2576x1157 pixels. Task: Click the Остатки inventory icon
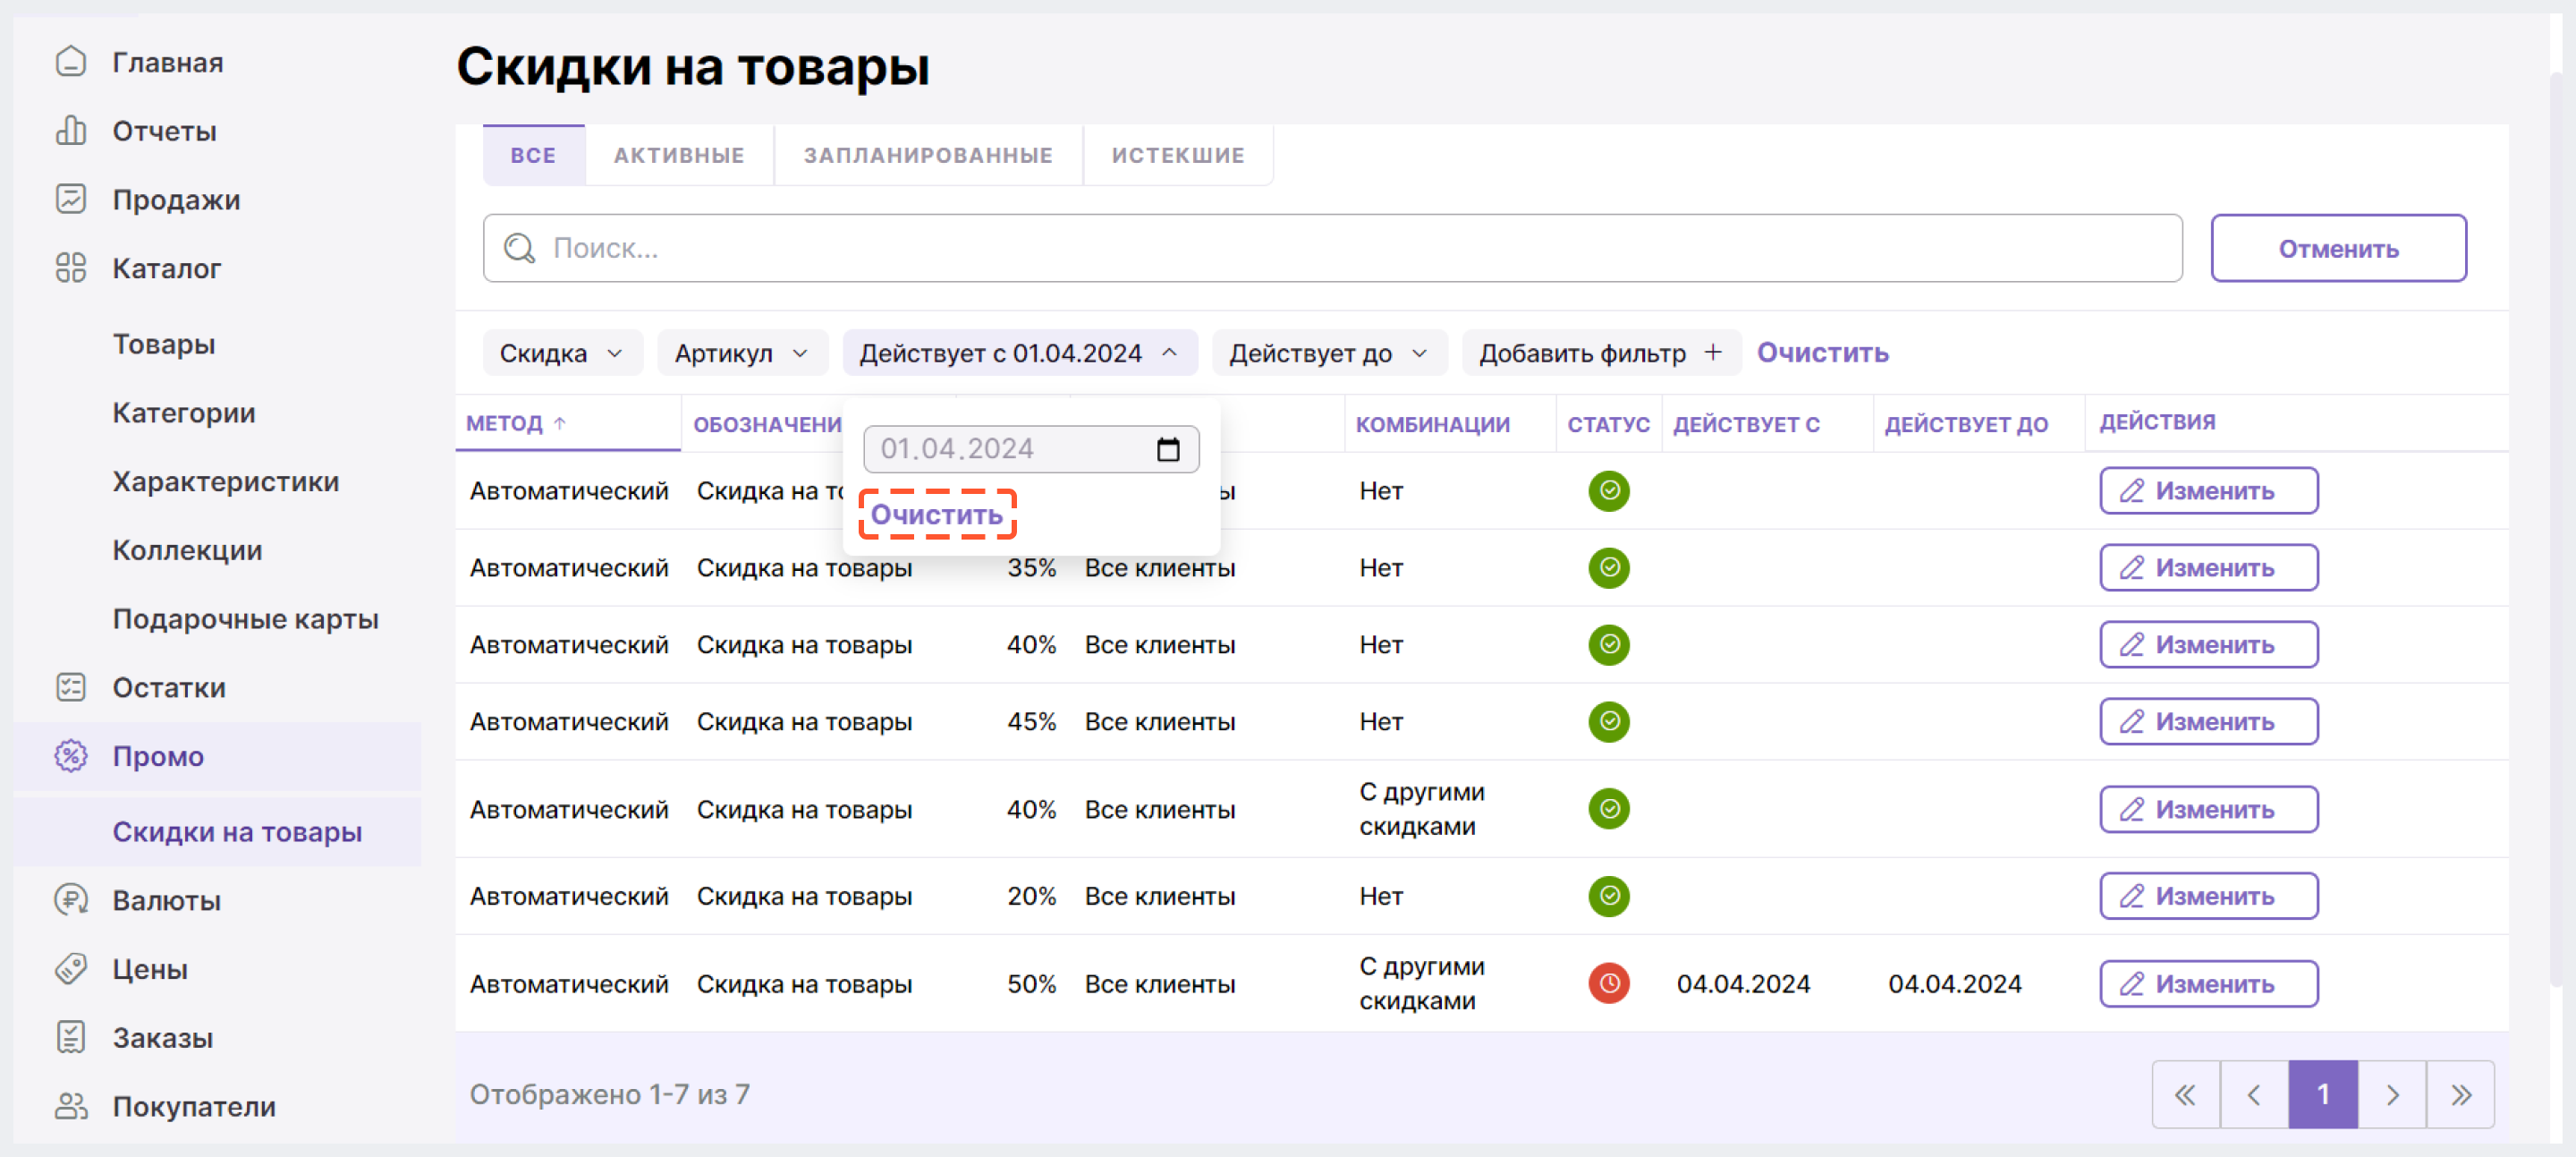(x=70, y=687)
